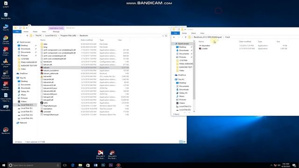
Task: Open File Explorer from the taskbar
Action: point(80,165)
